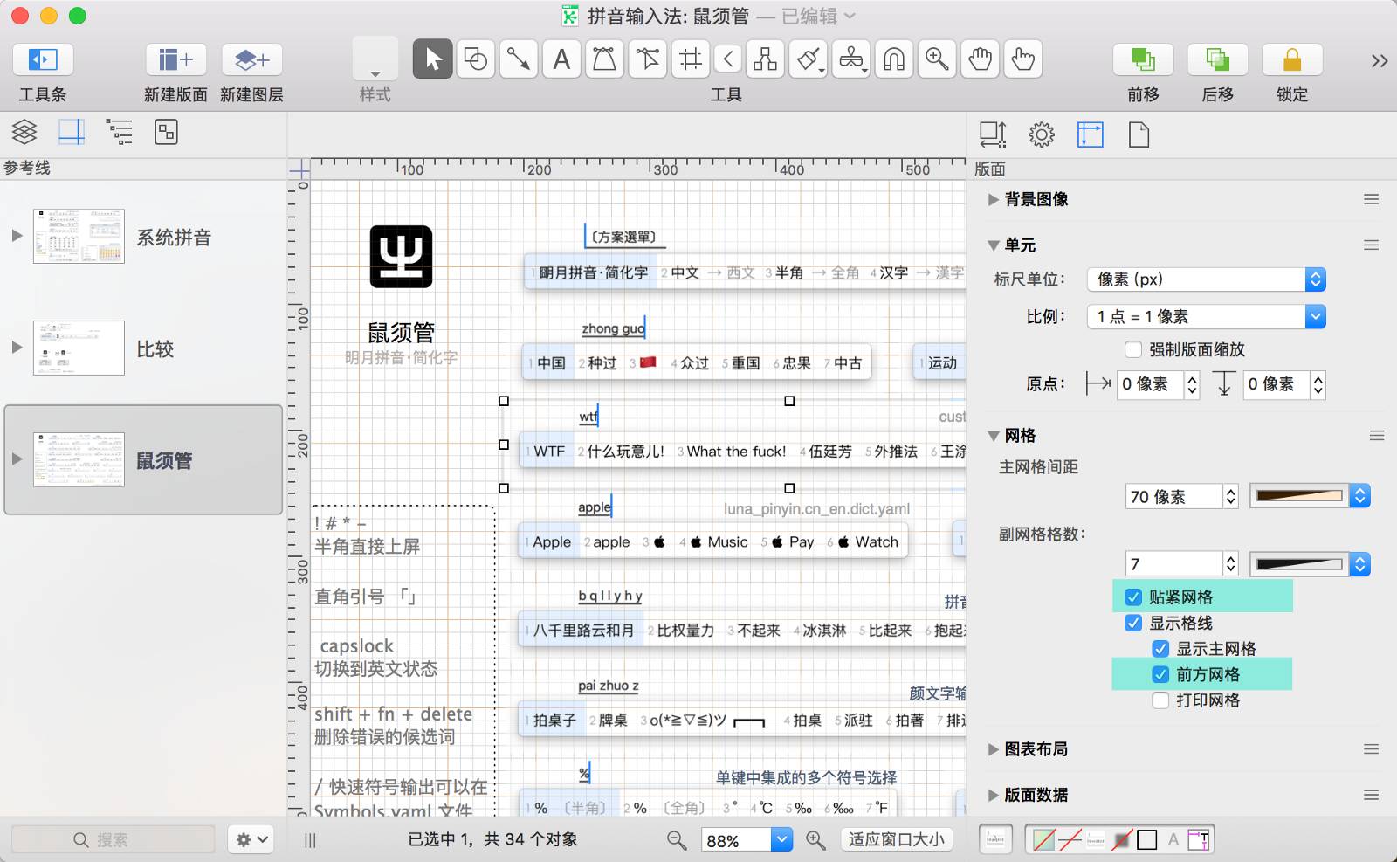Select the Shape tool

point(476,59)
